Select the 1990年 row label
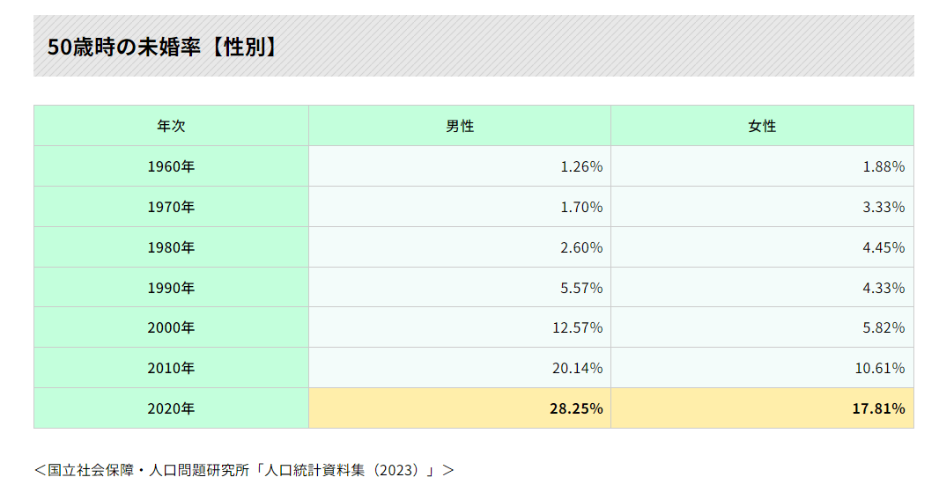The width and height of the screenshot is (939, 492). click(171, 288)
